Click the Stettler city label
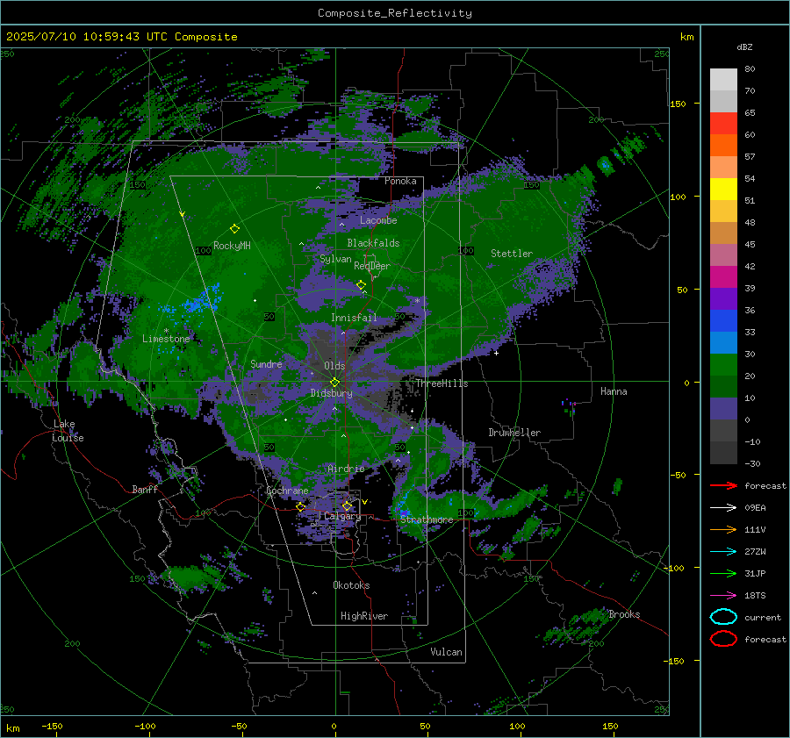The height and width of the screenshot is (738, 790). click(x=512, y=254)
